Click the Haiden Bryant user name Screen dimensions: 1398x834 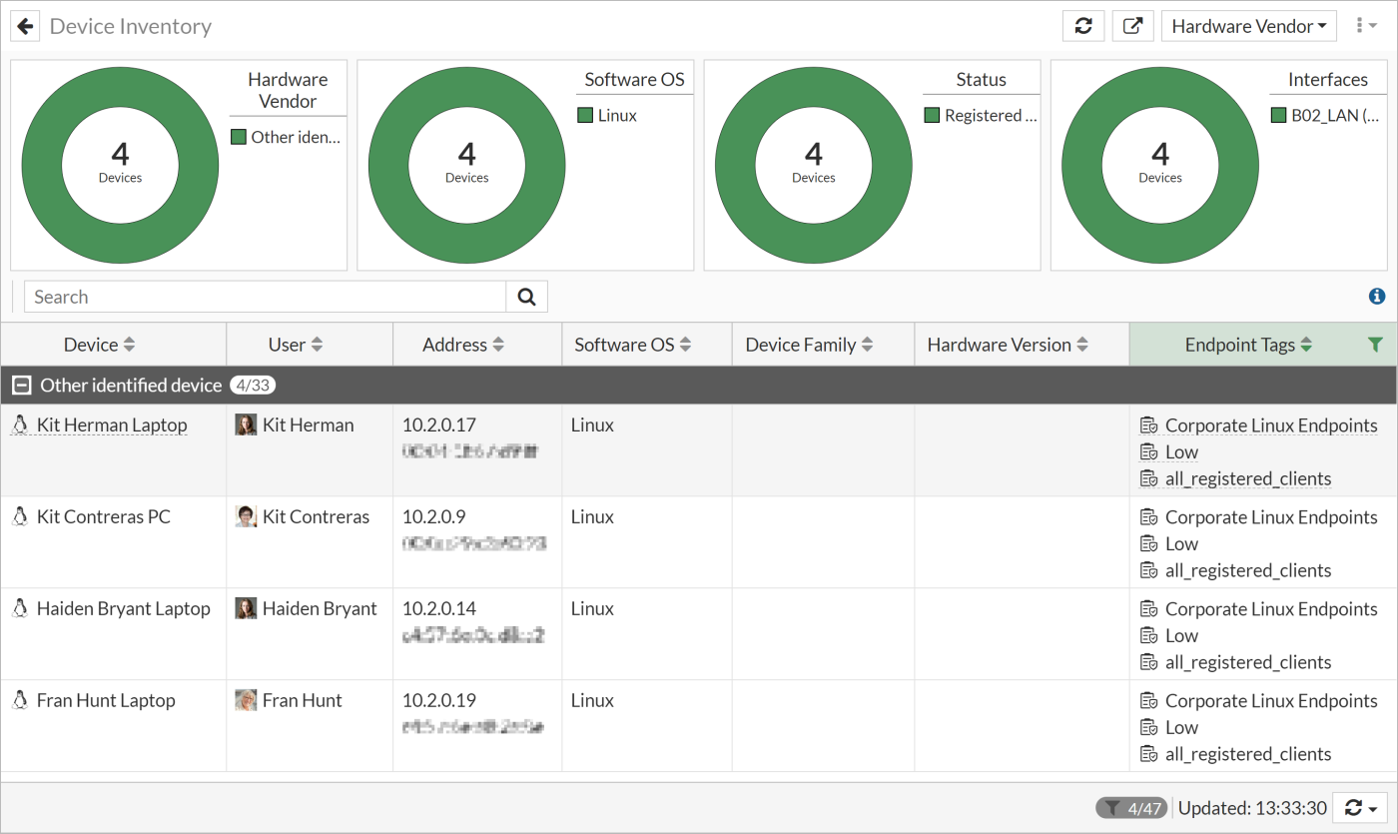(320, 609)
